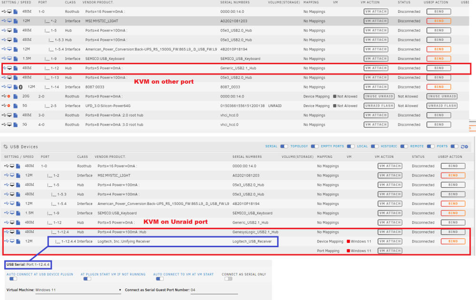Image resolution: width=476 pixels, height=300 pixels.
Task: Toggle the SERIAL switch
Action: coord(284,146)
